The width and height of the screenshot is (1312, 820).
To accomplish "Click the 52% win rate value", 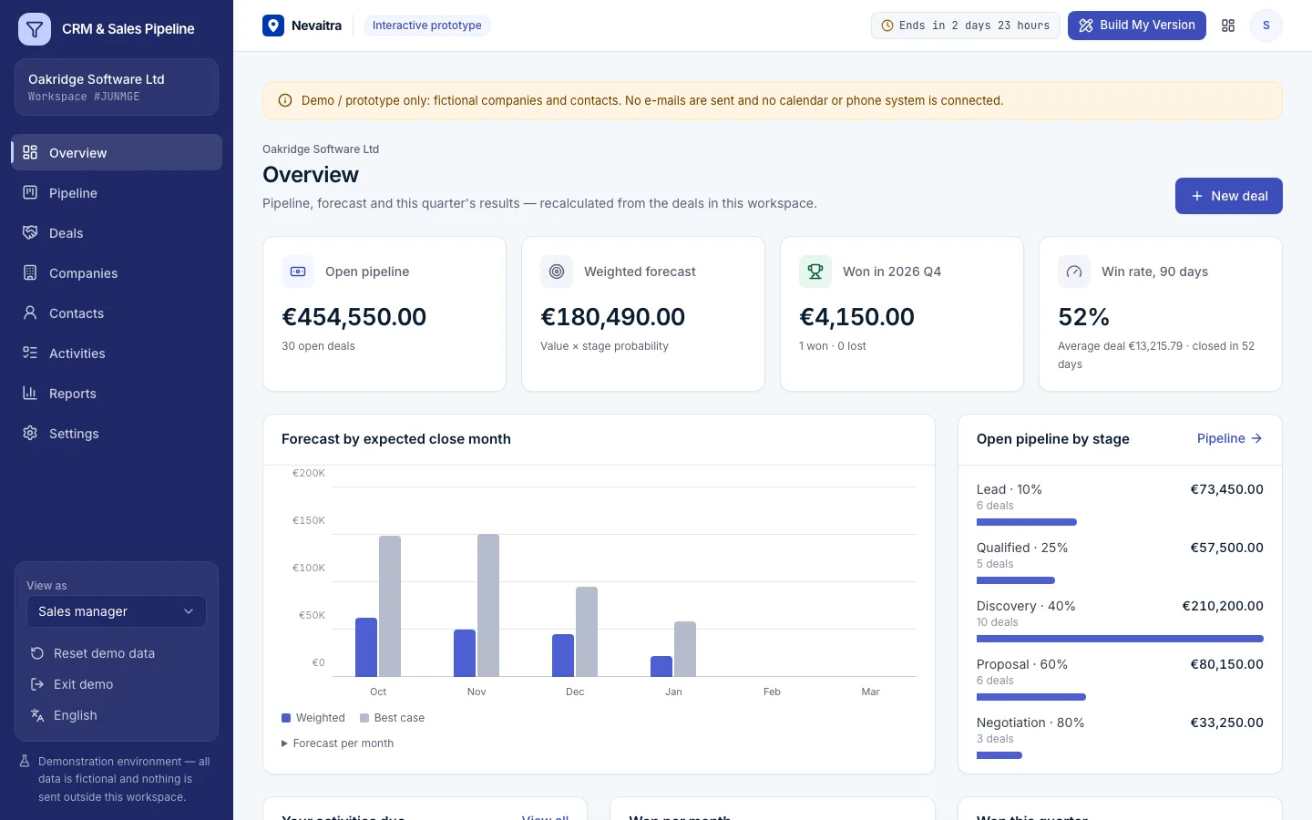I will (x=1084, y=317).
